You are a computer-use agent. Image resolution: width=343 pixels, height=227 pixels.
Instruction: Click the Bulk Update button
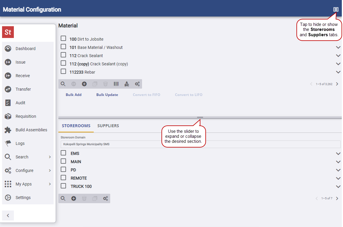tap(107, 95)
